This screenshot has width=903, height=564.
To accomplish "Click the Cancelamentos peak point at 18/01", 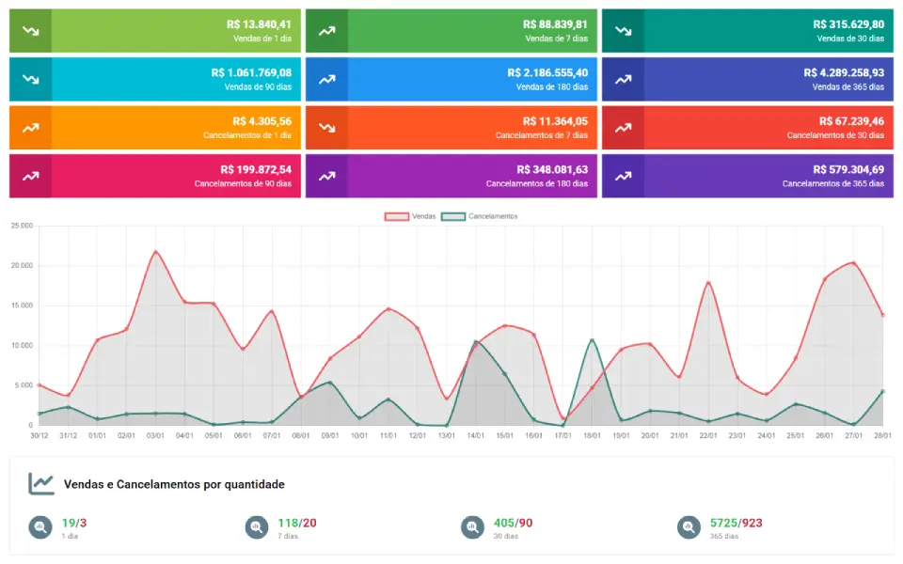I will [592, 340].
